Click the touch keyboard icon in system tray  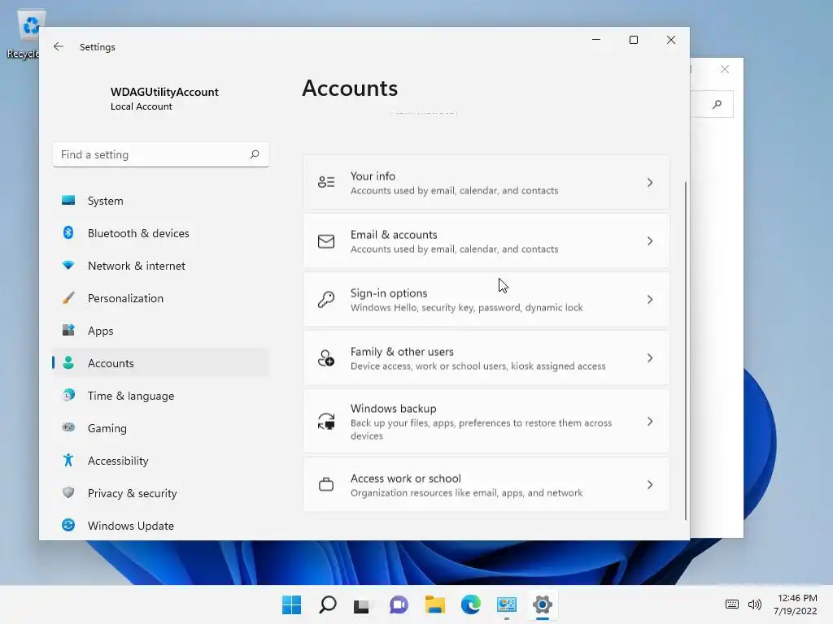point(731,604)
